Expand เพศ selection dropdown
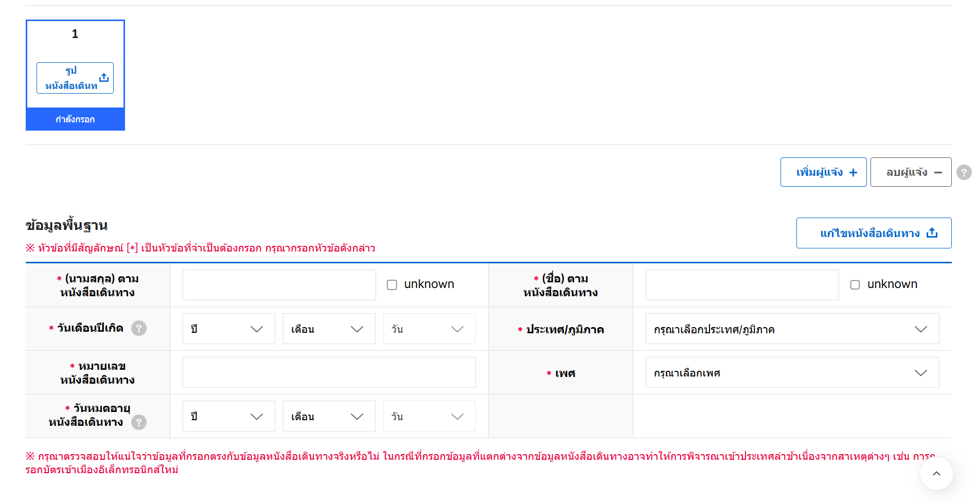Image resolution: width=977 pixels, height=503 pixels. click(x=792, y=372)
